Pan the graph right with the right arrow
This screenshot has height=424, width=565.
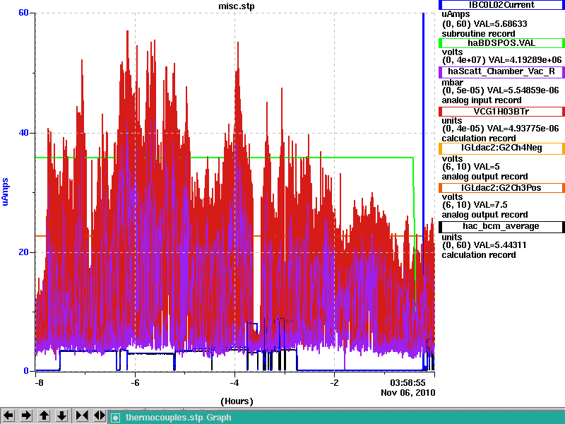[x=26, y=416]
